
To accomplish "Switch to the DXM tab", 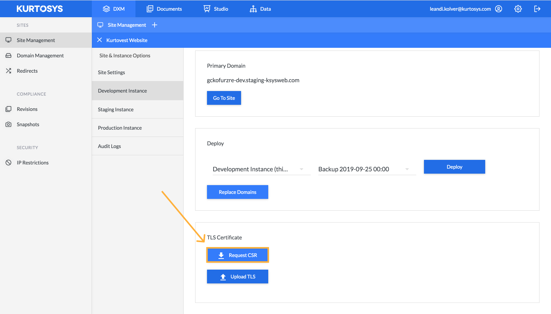I will click(114, 9).
